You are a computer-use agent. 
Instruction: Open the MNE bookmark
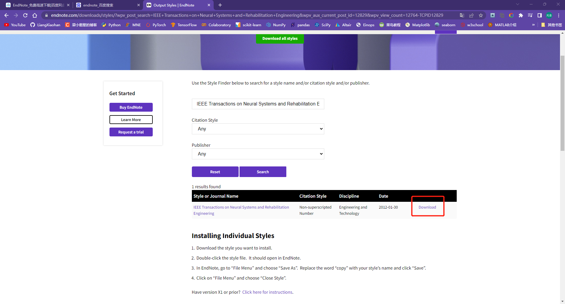tap(133, 25)
